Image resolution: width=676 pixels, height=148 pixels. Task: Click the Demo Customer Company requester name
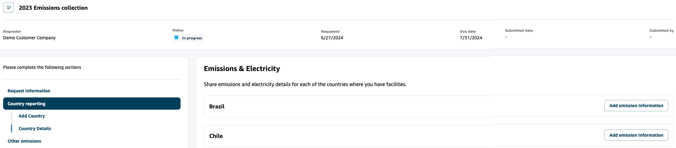(x=29, y=38)
